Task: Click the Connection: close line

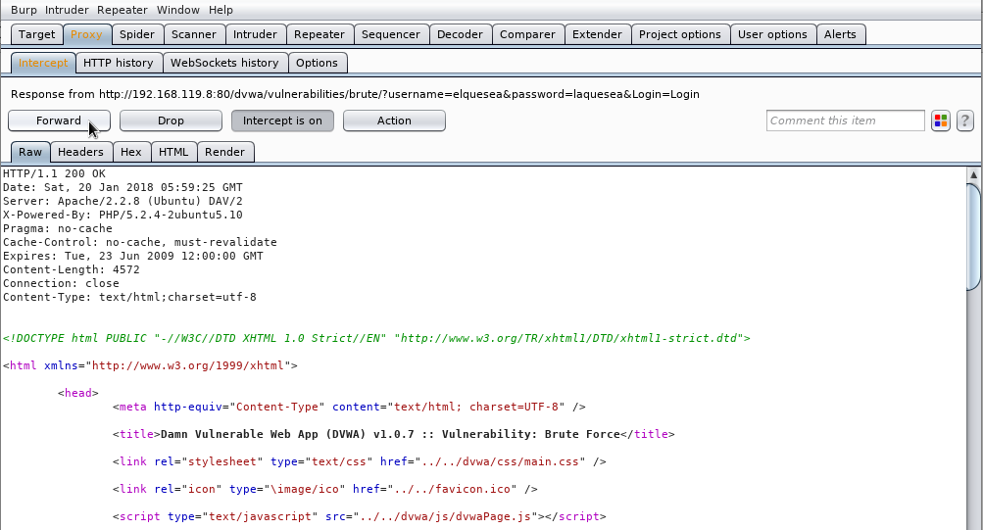Action: pyautogui.click(x=61, y=284)
